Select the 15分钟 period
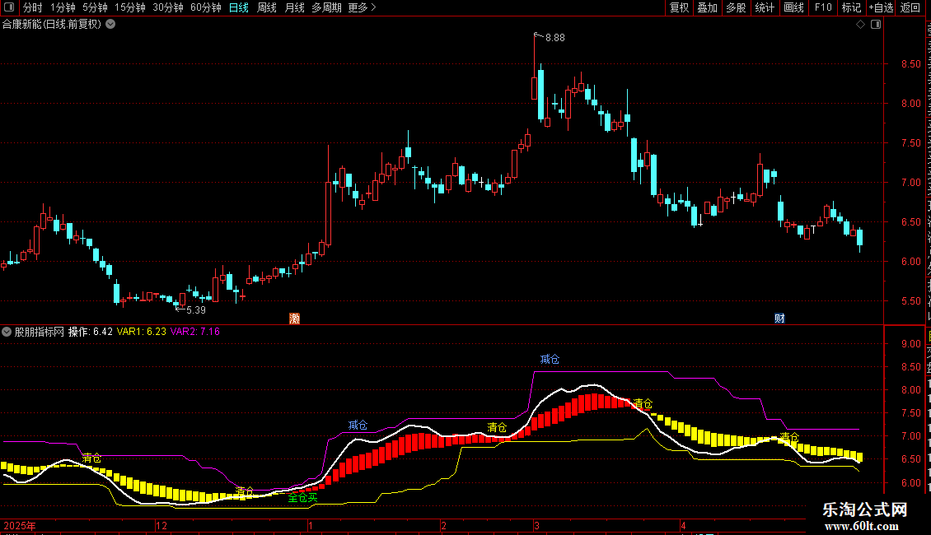931x535 pixels. coord(130,7)
